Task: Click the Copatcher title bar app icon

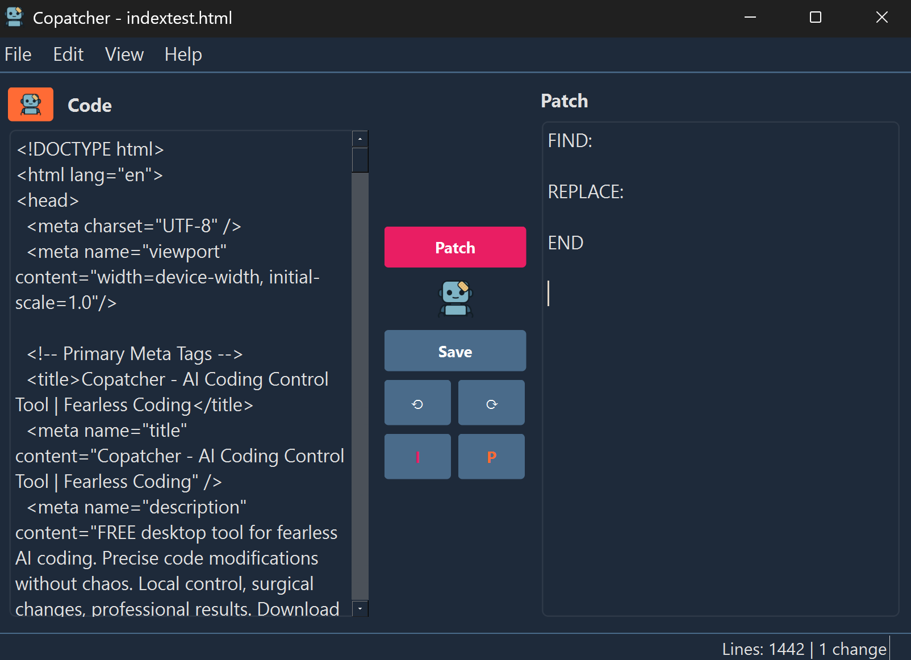Action: click(x=14, y=18)
